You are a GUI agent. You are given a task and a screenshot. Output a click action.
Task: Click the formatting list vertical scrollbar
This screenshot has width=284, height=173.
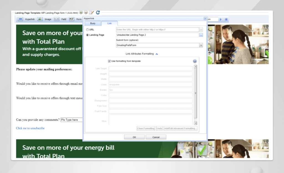point(196,93)
